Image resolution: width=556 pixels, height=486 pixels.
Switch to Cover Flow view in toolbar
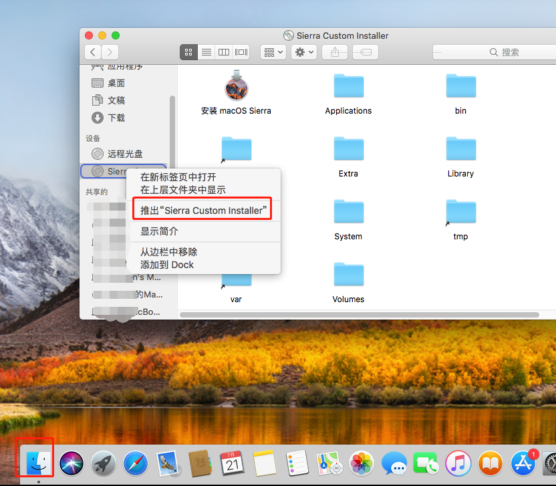[241, 52]
